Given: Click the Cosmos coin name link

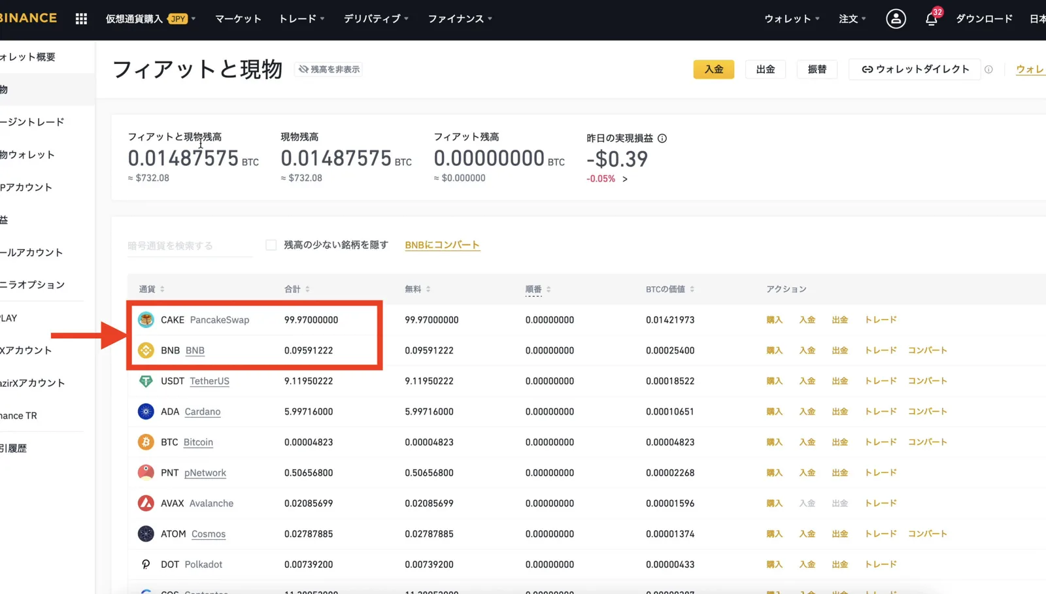Looking at the screenshot, I should coord(209,534).
